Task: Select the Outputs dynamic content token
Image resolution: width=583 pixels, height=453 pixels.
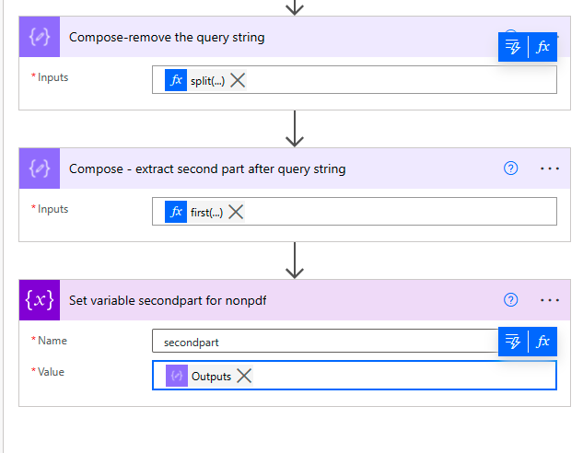Action: click(x=210, y=376)
